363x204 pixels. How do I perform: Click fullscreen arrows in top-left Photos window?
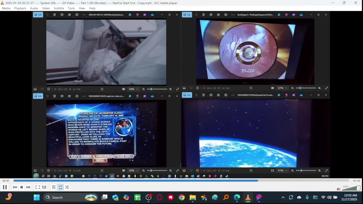pyautogui.click(x=178, y=89)
